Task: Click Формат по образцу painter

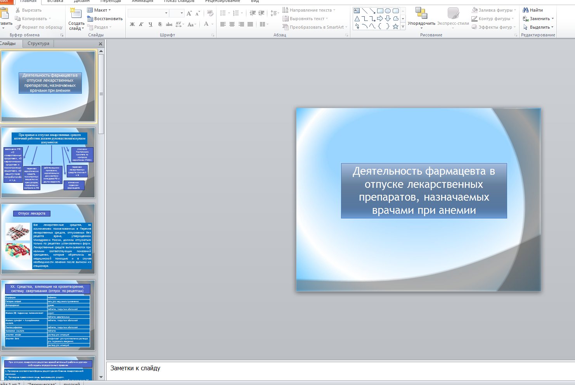Action: (39, 27)
